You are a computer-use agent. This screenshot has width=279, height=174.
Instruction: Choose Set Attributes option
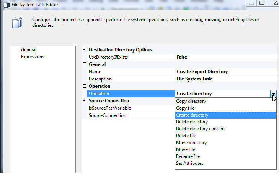189,163
